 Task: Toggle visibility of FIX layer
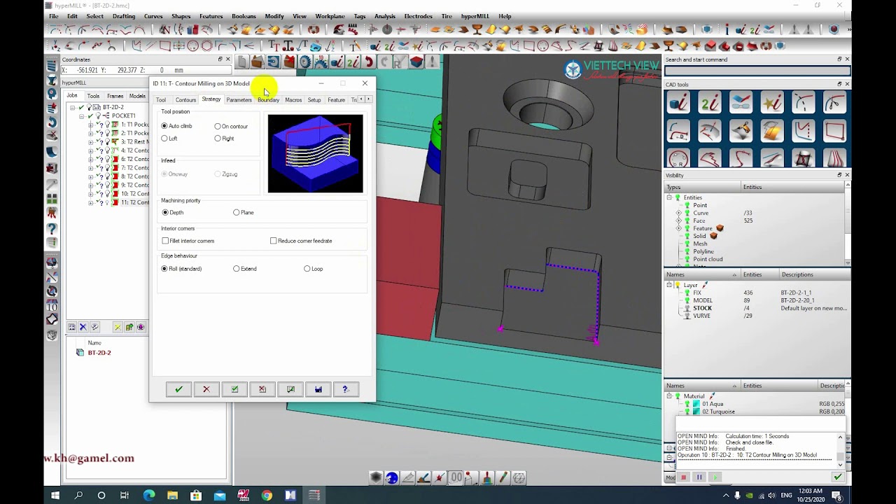tap(687, 293)
